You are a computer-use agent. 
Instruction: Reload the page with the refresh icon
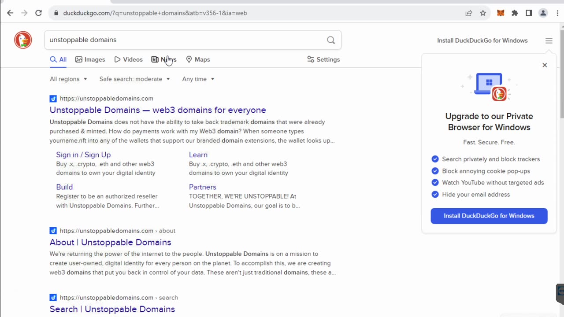[38, 13]
